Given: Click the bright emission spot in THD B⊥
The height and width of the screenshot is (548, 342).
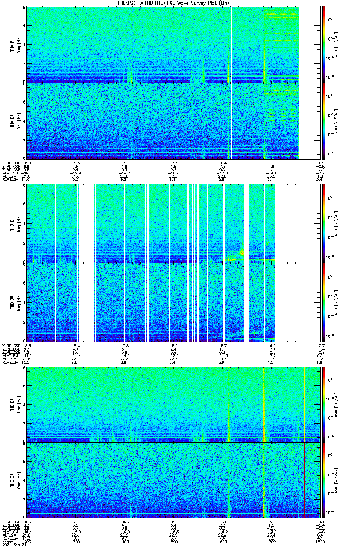Looking at the screenshot, I should pos(242,253).
